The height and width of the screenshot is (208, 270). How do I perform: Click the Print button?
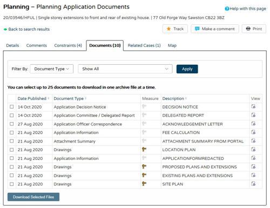254,29
